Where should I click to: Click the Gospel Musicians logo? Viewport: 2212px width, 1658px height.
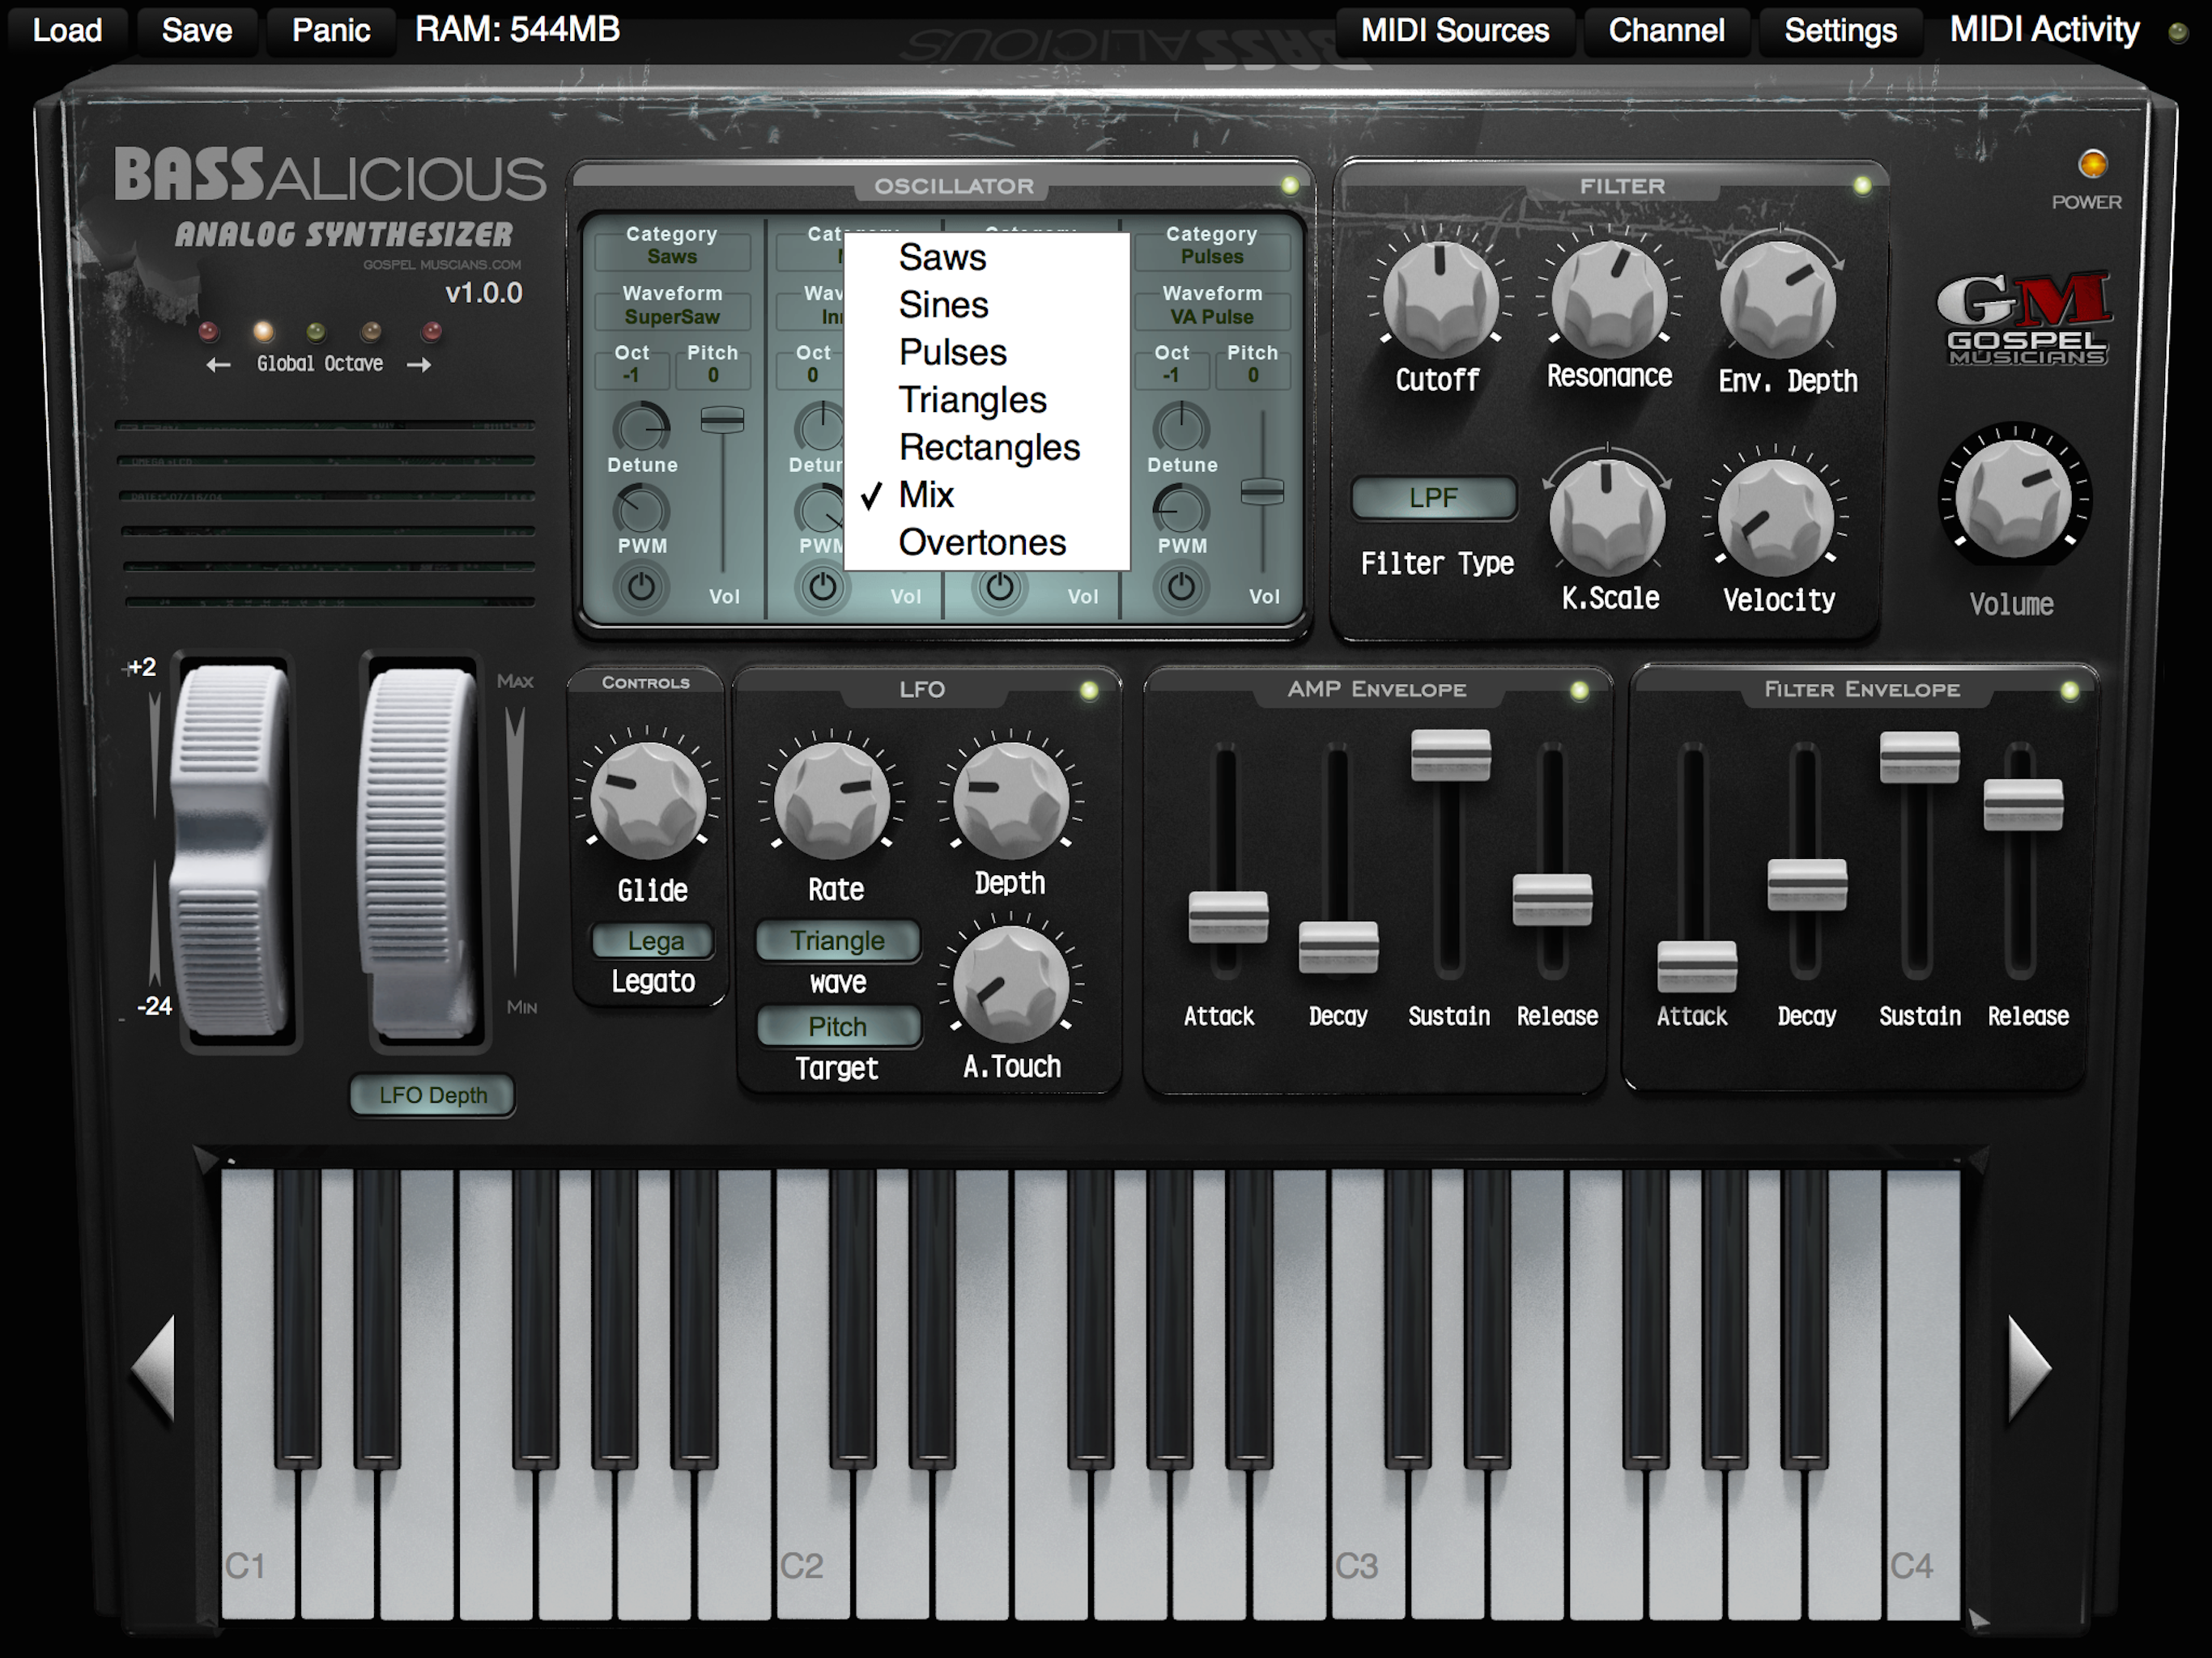[x=2026, y=319]
